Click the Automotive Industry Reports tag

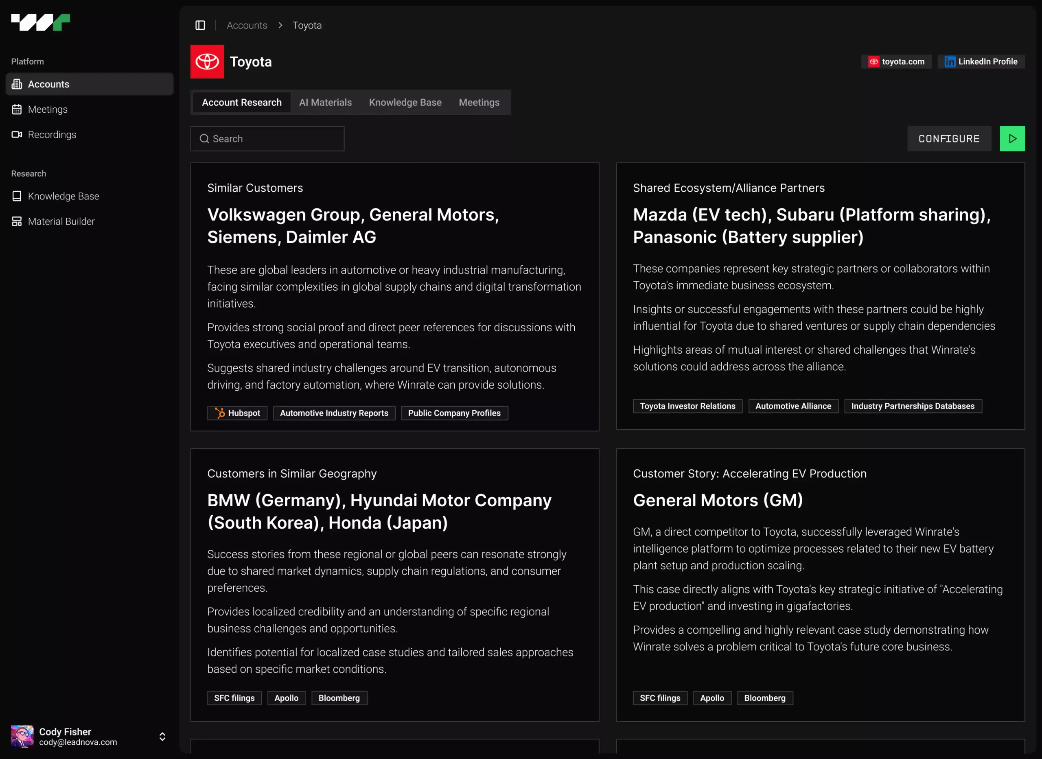pos(334,413)
